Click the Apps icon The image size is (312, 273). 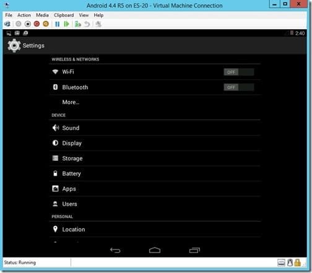(x=55, y=189)
